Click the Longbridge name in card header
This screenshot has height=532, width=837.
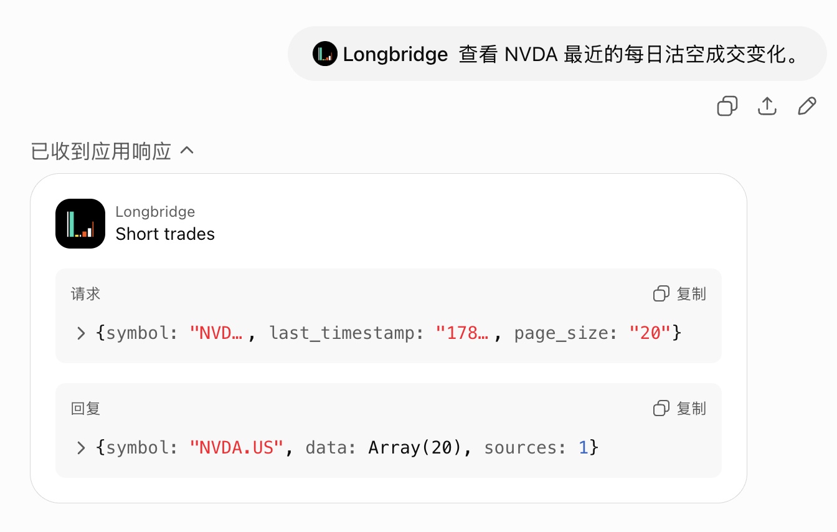coord(155,212)
